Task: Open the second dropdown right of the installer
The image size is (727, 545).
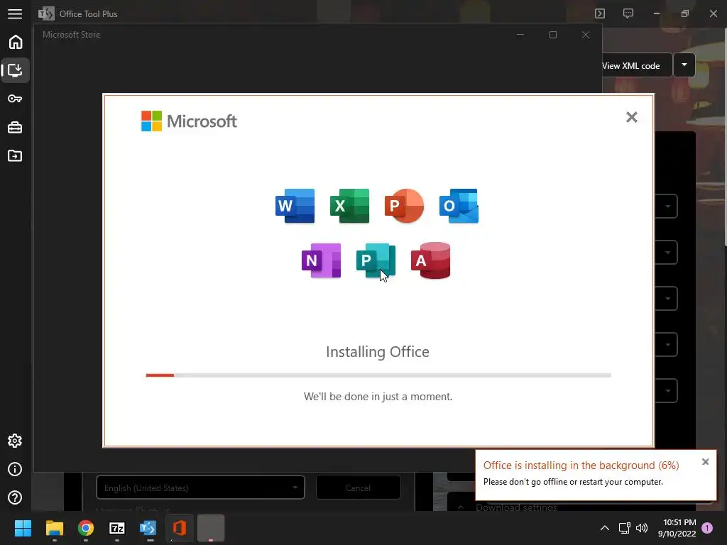Action: click(x=667, y=253)
